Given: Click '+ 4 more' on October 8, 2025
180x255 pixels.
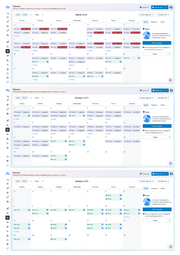Looking at the screenshot, I should pos(71,134).
